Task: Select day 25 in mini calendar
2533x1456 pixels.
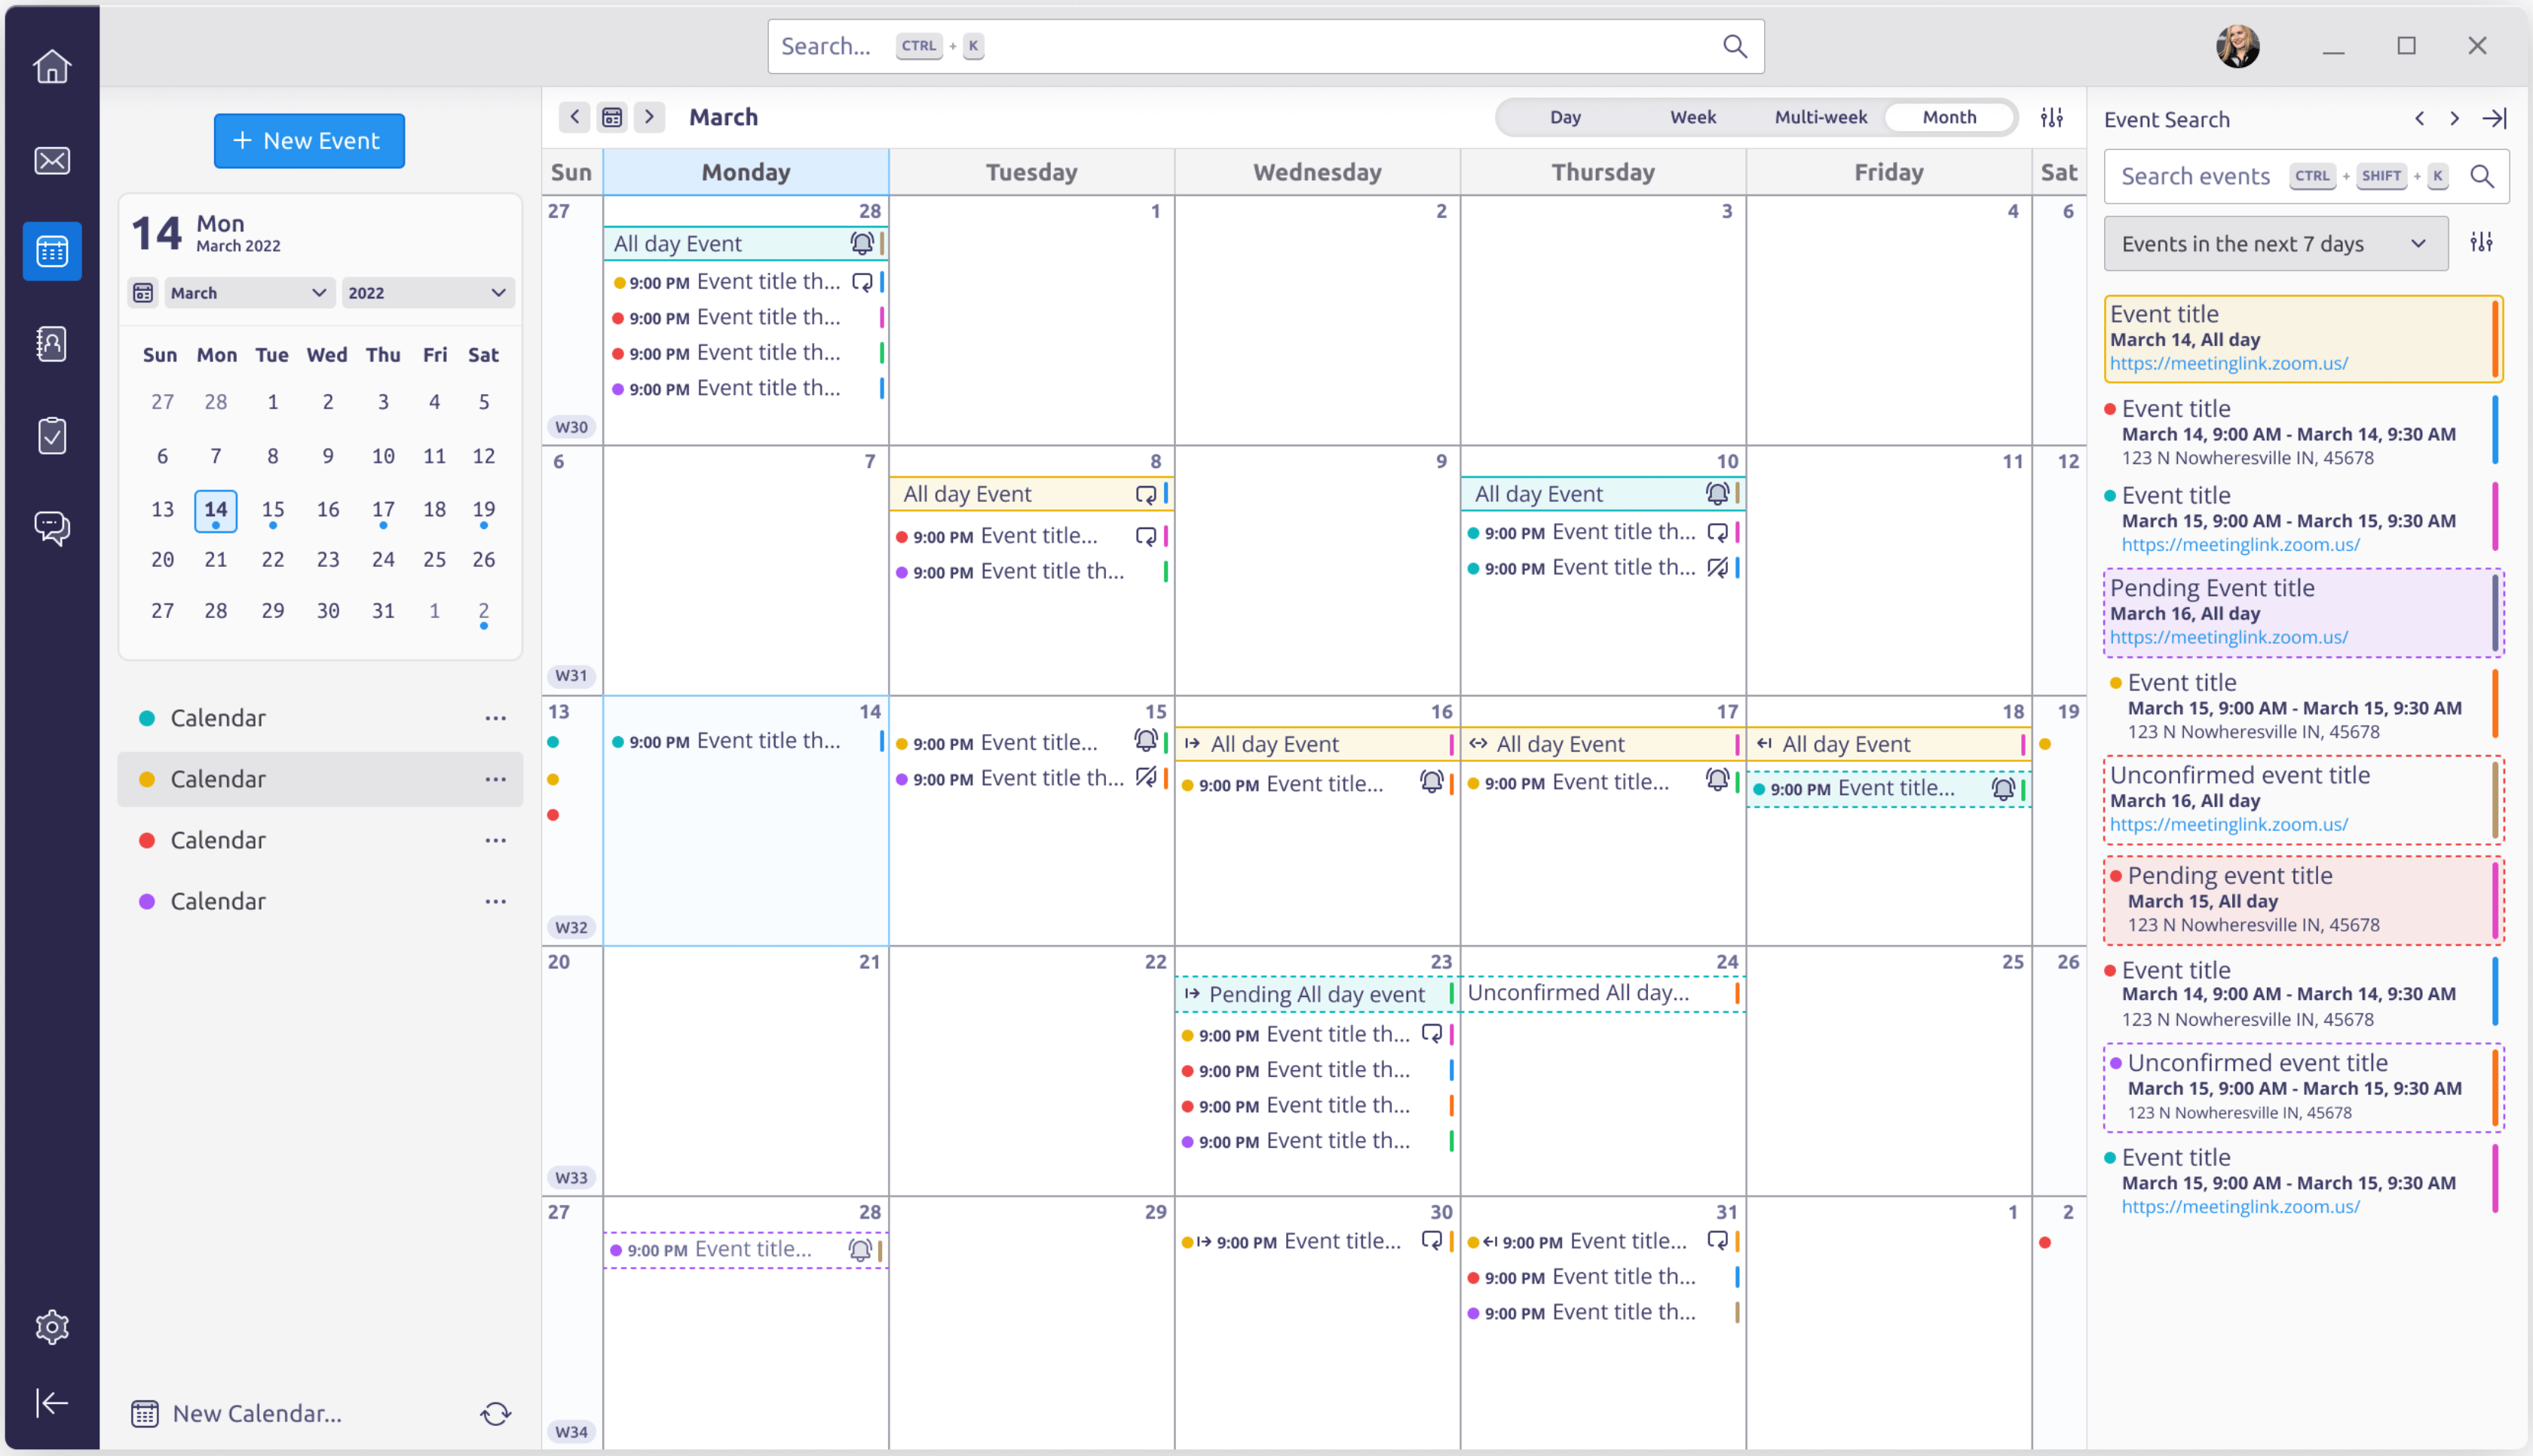Action: (434, 559)
